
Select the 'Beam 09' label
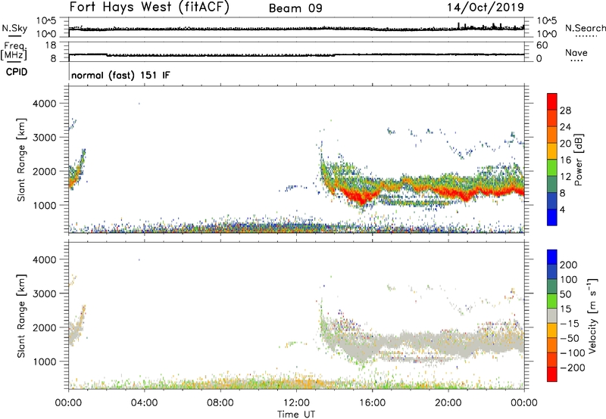point(295,8)
